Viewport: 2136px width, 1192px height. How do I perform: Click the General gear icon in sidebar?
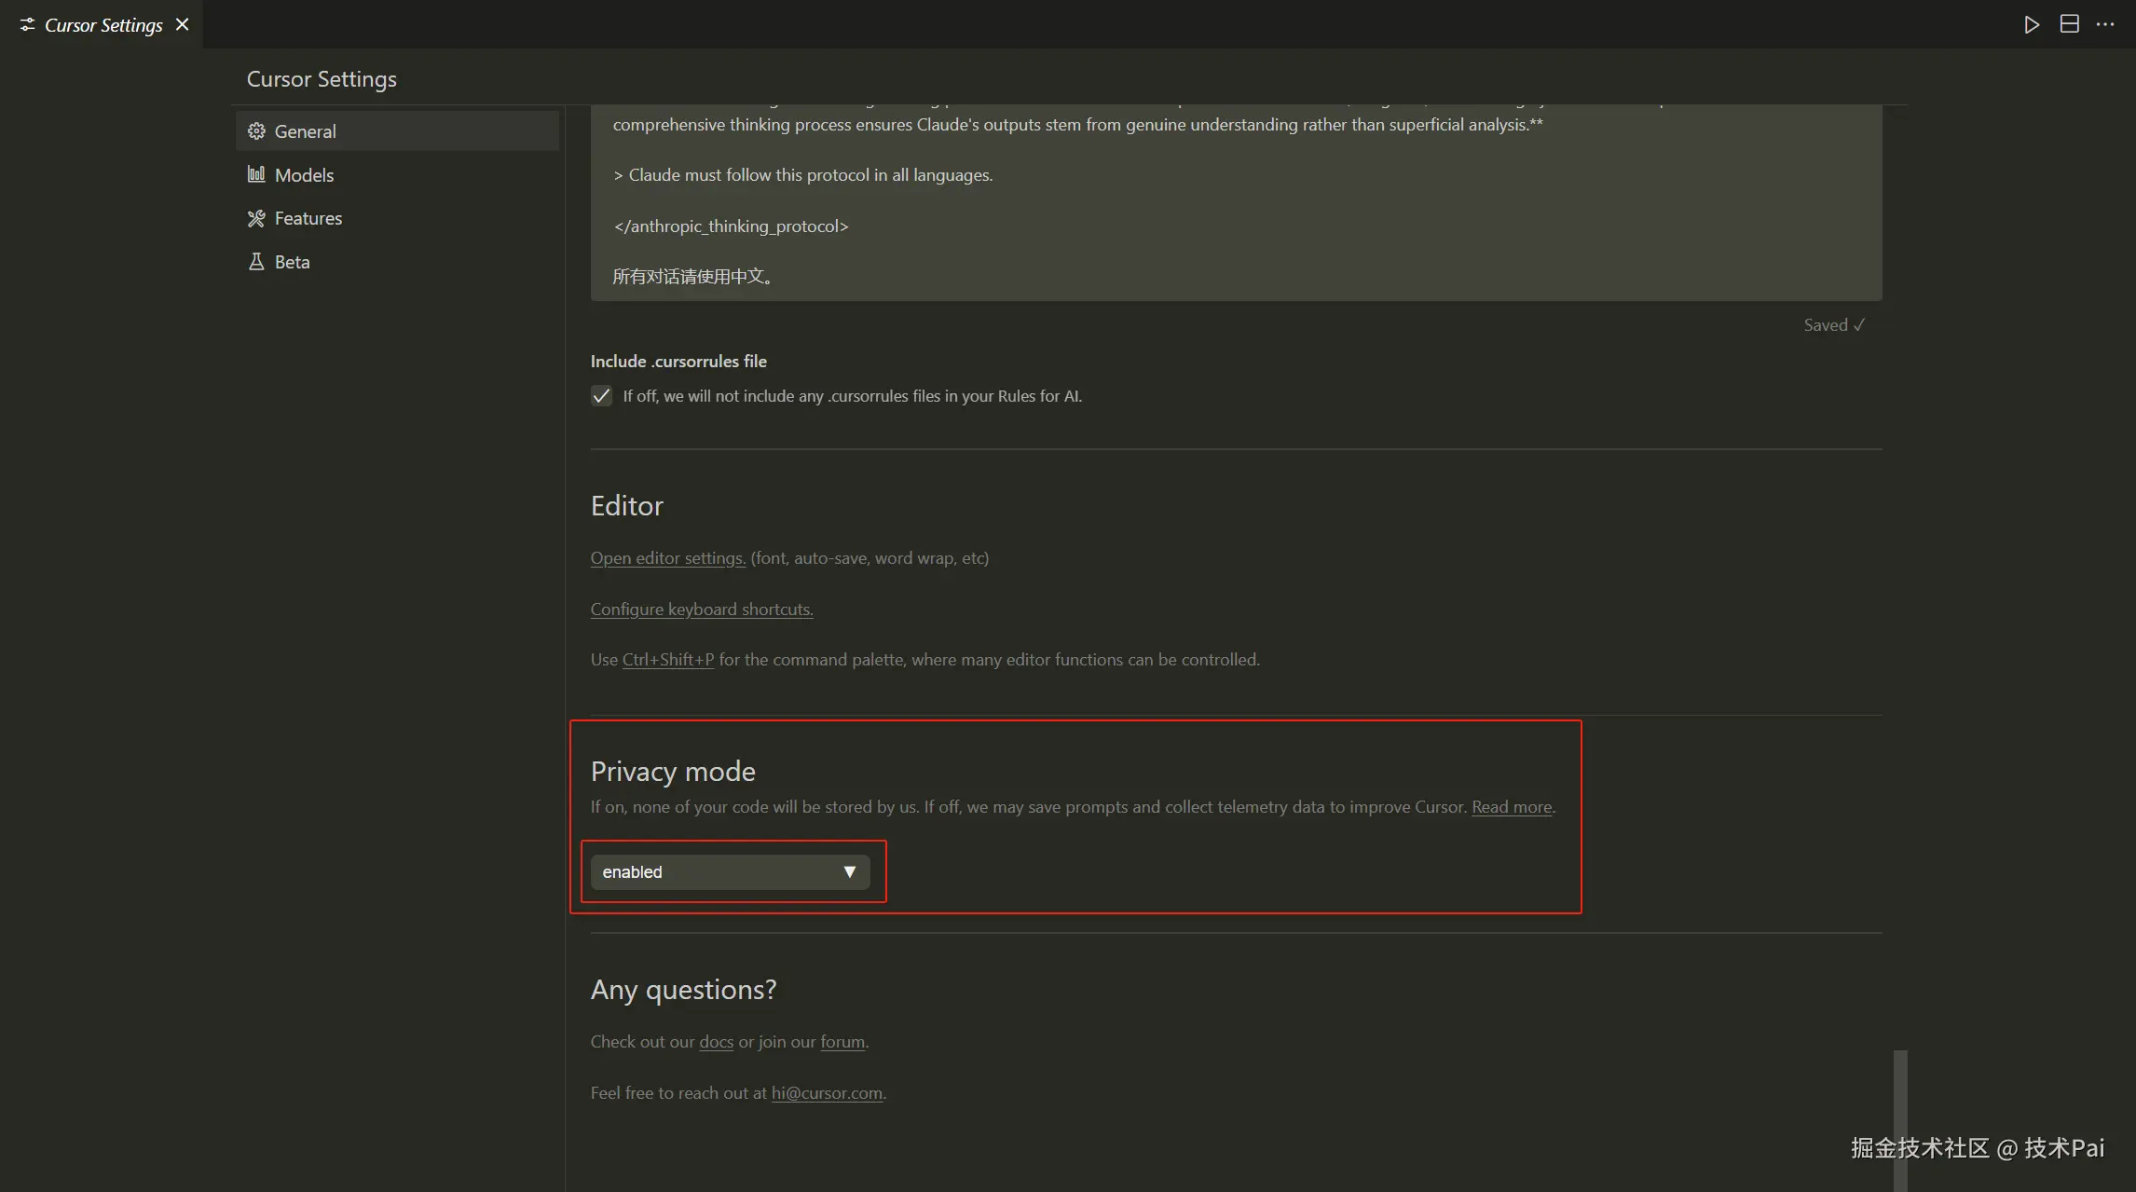tap(256, 131)
